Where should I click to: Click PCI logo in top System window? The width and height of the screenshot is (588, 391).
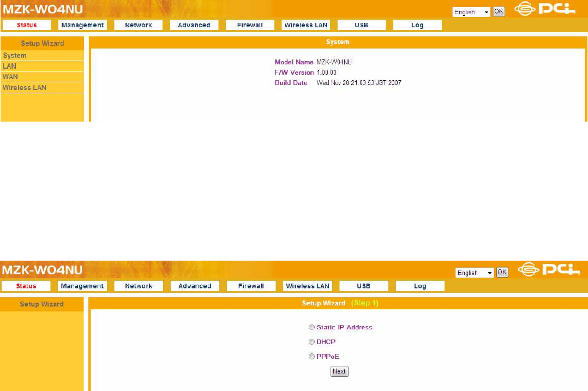tap(544, 9)
